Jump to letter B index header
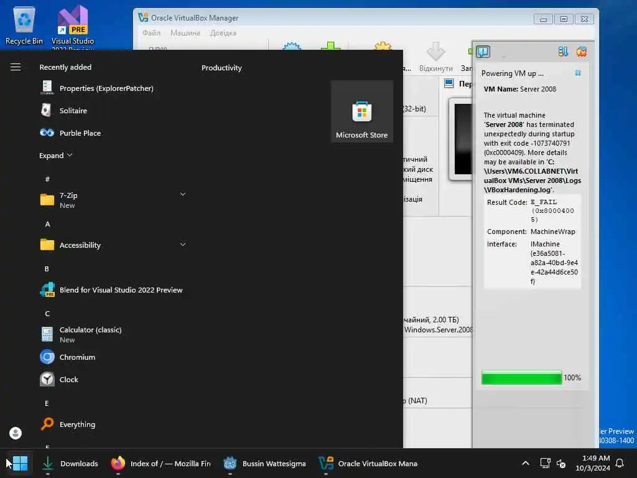 point(47,269)
